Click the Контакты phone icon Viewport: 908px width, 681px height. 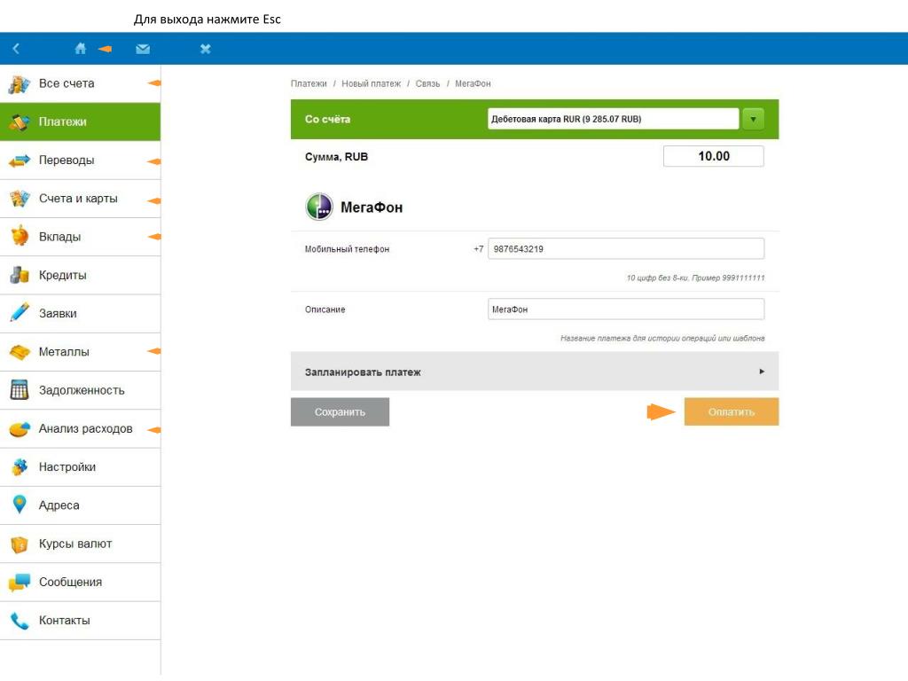[x=20, y=620]
